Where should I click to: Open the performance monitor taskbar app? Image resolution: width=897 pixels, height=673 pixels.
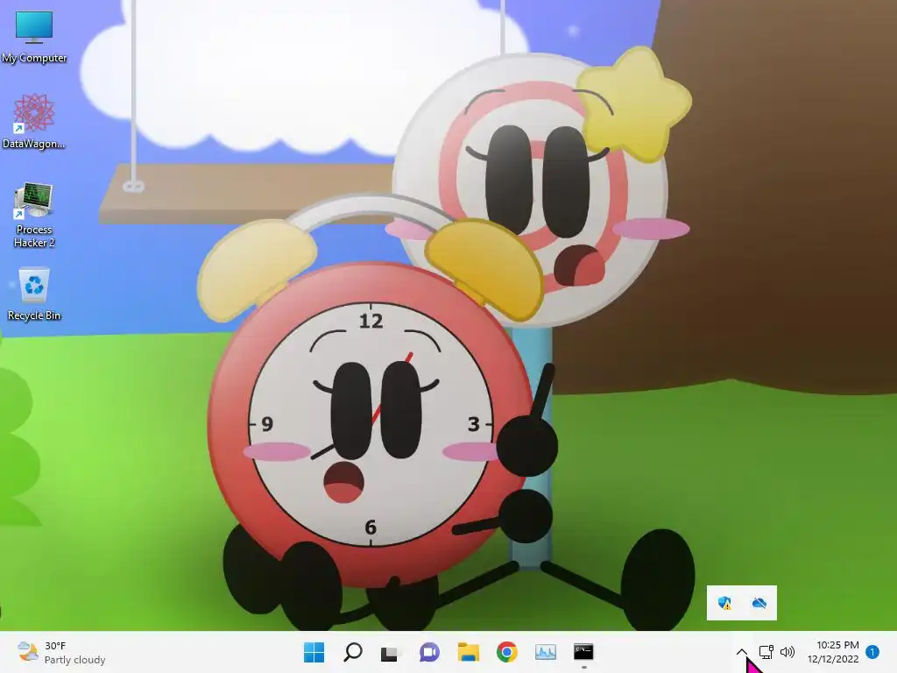pos(545,652)
